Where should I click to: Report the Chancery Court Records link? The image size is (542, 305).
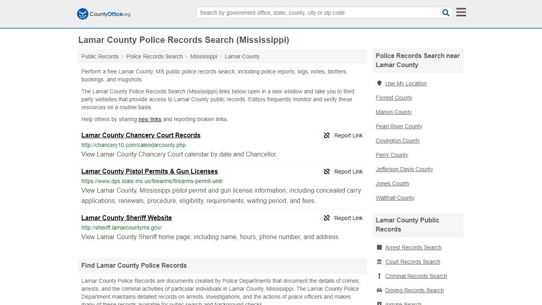[343, 135]
